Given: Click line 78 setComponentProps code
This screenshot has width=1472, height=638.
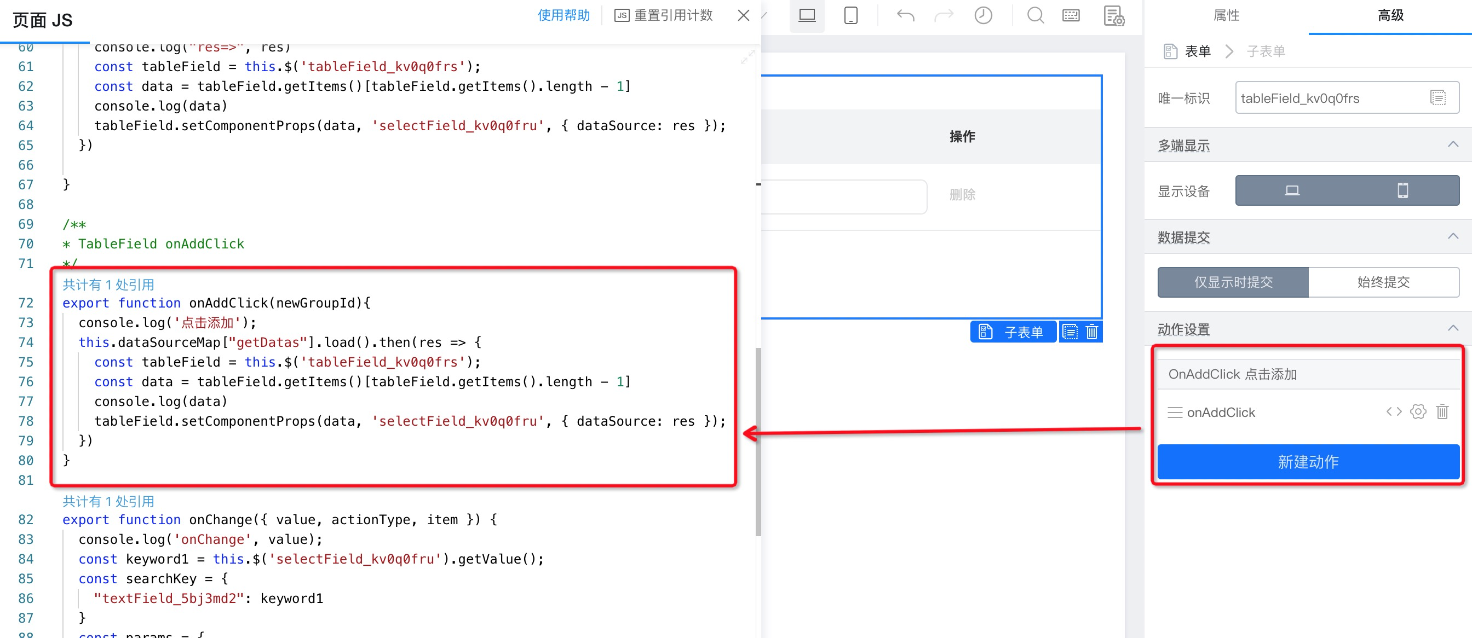Looking at the screenshot, I should point(410,421).
